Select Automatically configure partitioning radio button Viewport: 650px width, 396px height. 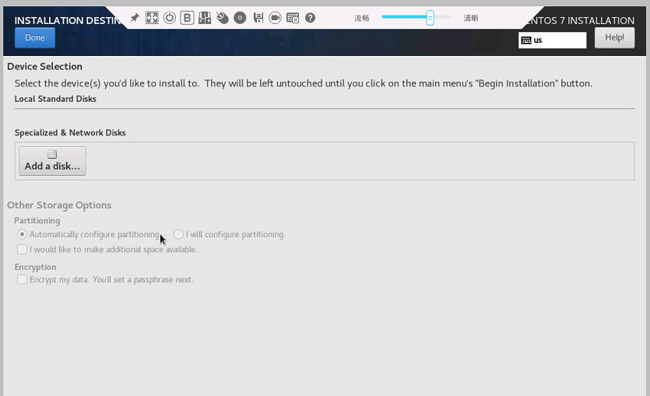pos(22,234)
